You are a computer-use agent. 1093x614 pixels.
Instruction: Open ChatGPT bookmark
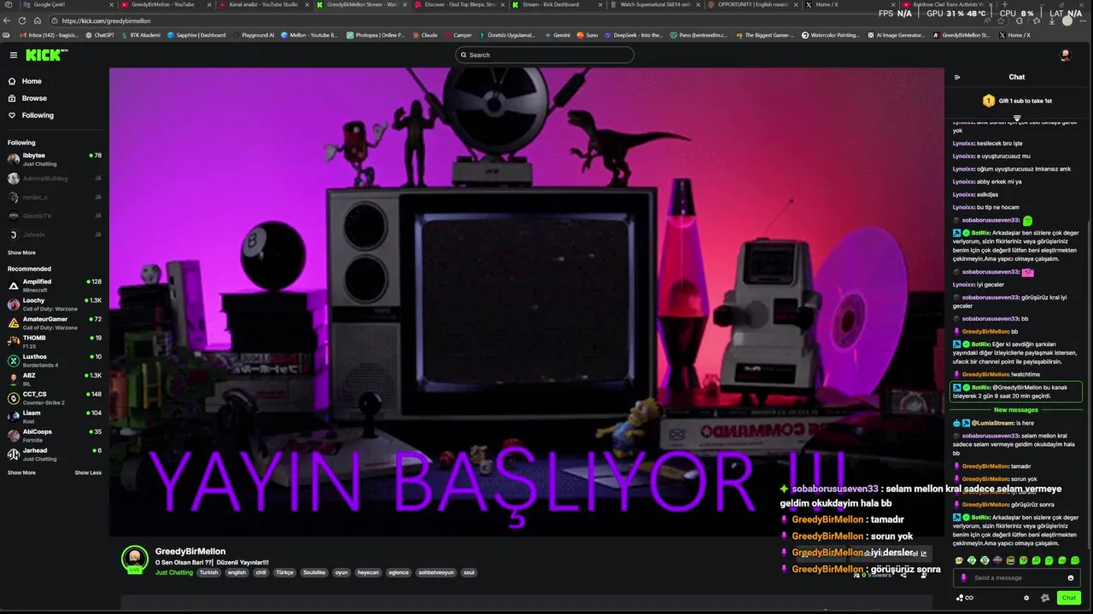pos(100,35)
